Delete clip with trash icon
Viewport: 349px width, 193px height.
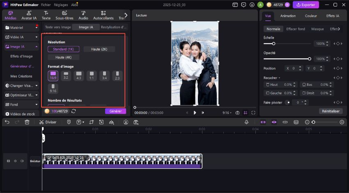(27, 122)
